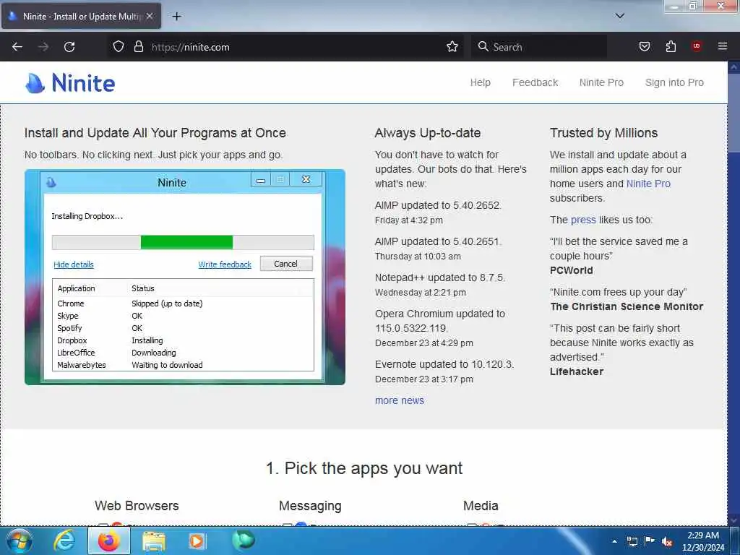This screenshot has height=555, width=740.
Task: Click the disabled forward arrow button
Action: tap(43, 47)
